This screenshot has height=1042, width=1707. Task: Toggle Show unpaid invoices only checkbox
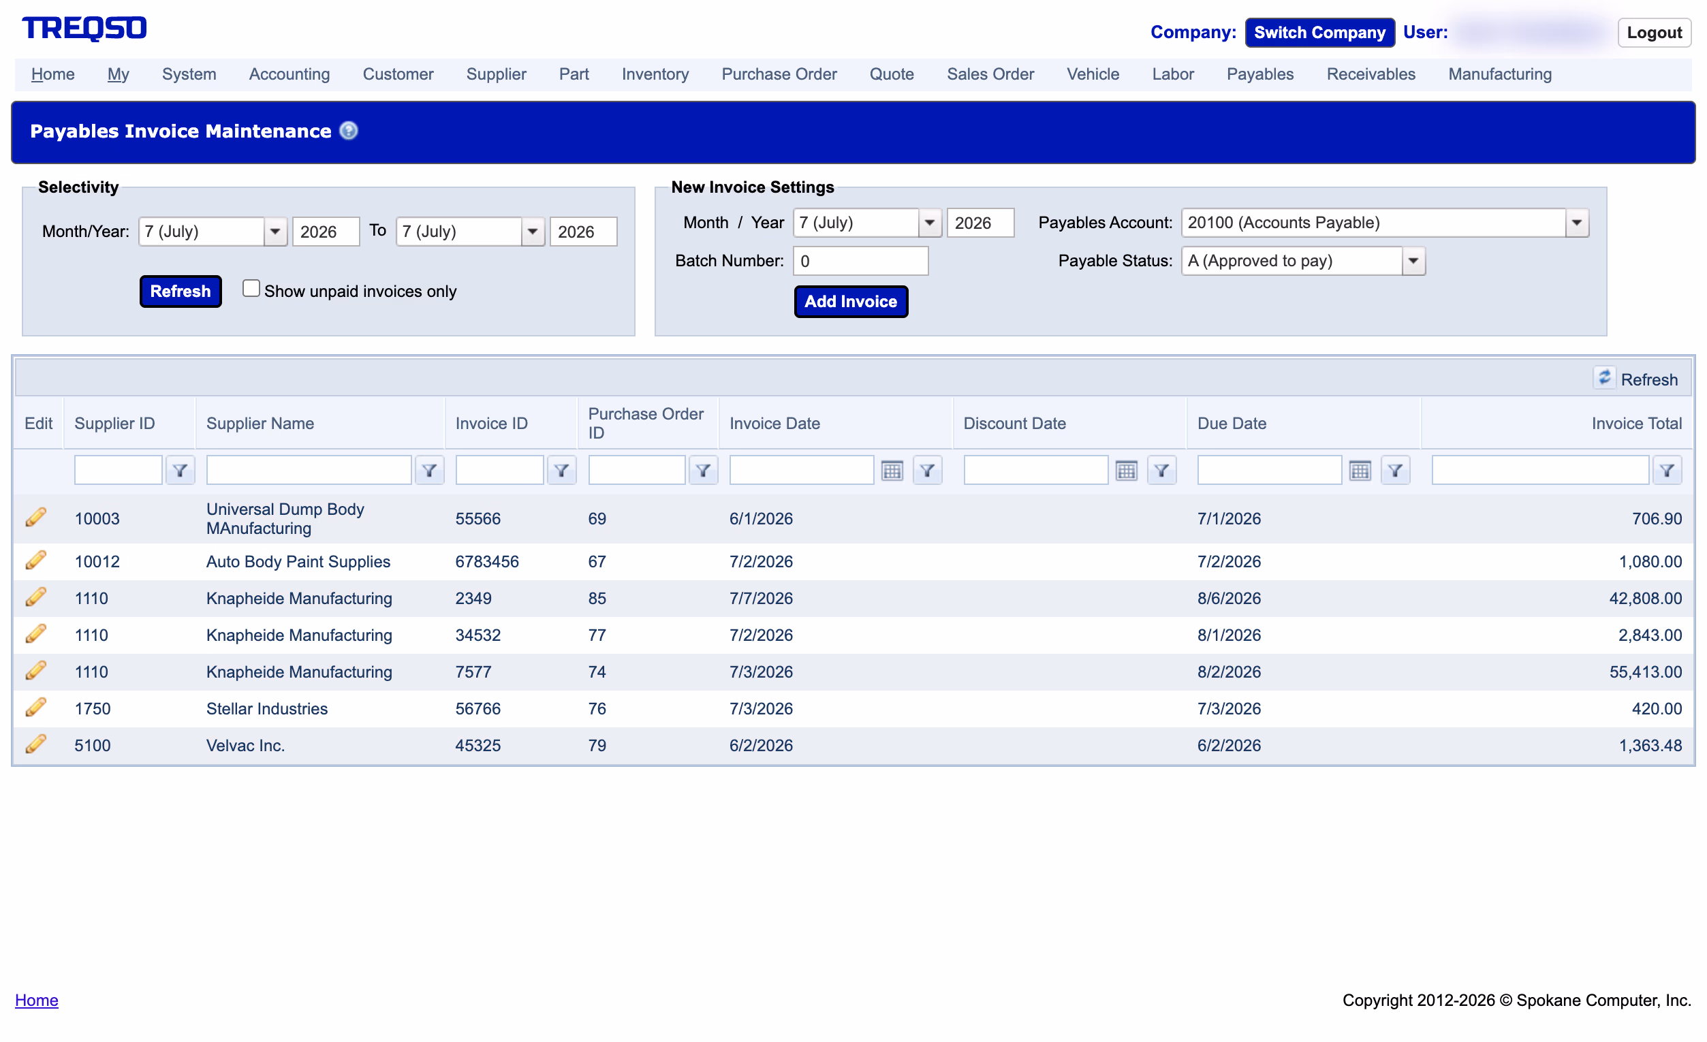tap(251, 288)
